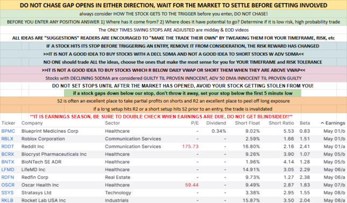Open the BCRX ticker link
Screen dimensions: 347x203
coord(8,154)
